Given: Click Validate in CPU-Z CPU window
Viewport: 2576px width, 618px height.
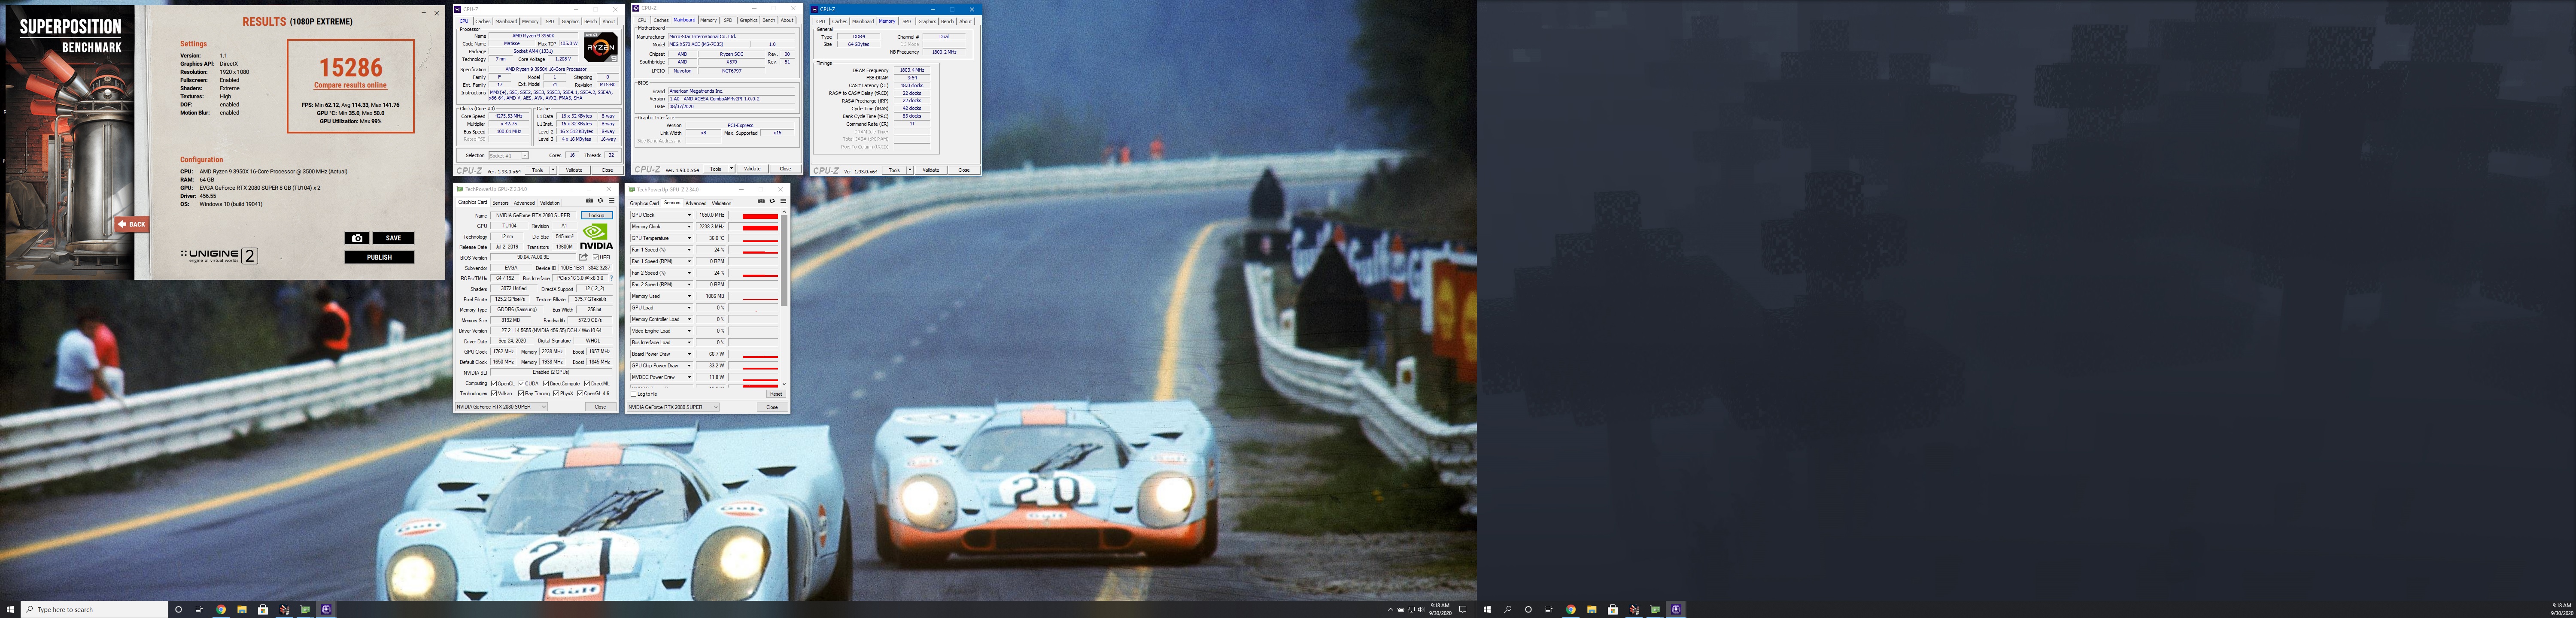Looking at the screenshot, I should point(574,170).
